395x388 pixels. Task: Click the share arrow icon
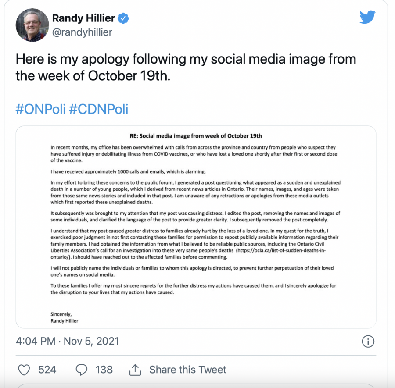click(135, 370)
